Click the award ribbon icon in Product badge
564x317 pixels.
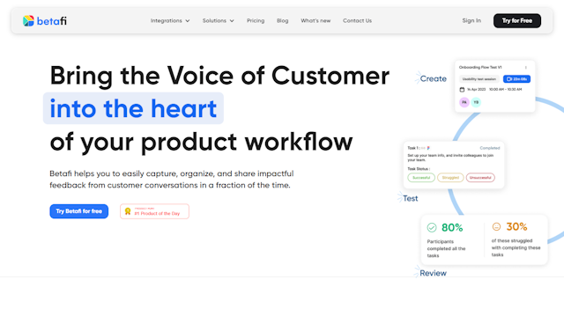point(128,211)
